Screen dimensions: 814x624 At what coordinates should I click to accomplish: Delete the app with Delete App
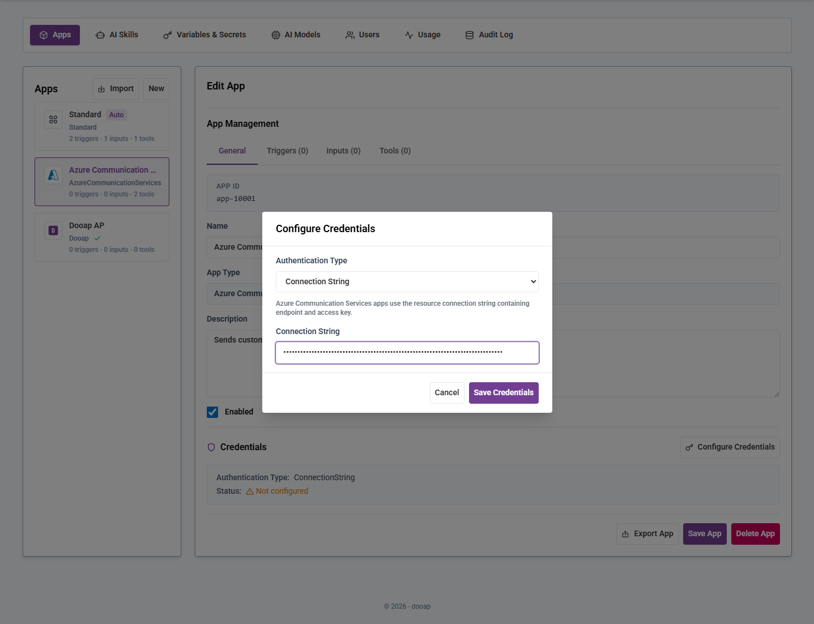click(756, 534)
